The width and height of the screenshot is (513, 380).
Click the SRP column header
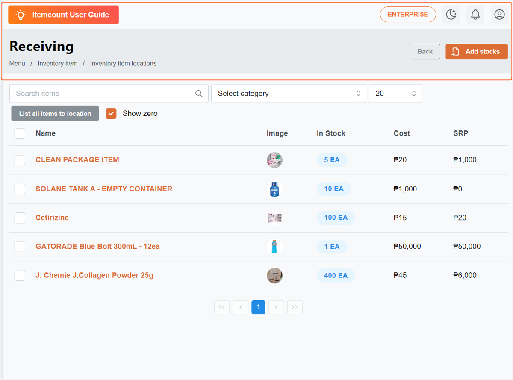(461, 133)
